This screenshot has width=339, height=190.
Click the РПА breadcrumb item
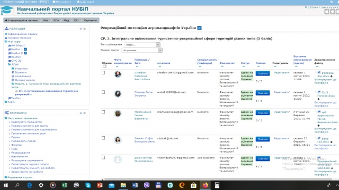click(56, 20)
